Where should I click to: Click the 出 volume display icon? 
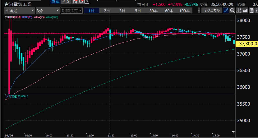(x=238, y=11)
